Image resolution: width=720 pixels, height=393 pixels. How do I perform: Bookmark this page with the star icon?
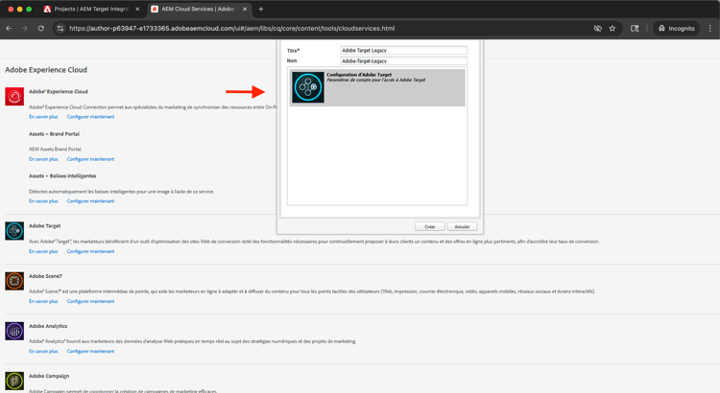612,29
